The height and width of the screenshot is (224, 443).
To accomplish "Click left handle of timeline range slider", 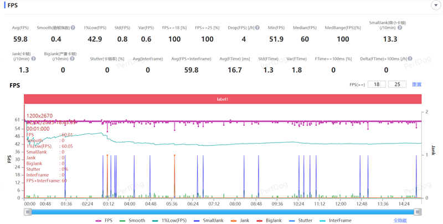I will point(28,212).
